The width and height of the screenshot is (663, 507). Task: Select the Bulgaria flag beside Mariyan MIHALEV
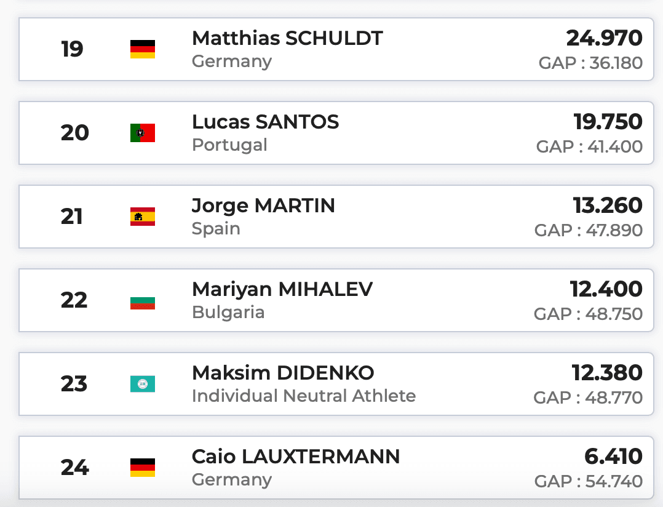pos(142,300)
